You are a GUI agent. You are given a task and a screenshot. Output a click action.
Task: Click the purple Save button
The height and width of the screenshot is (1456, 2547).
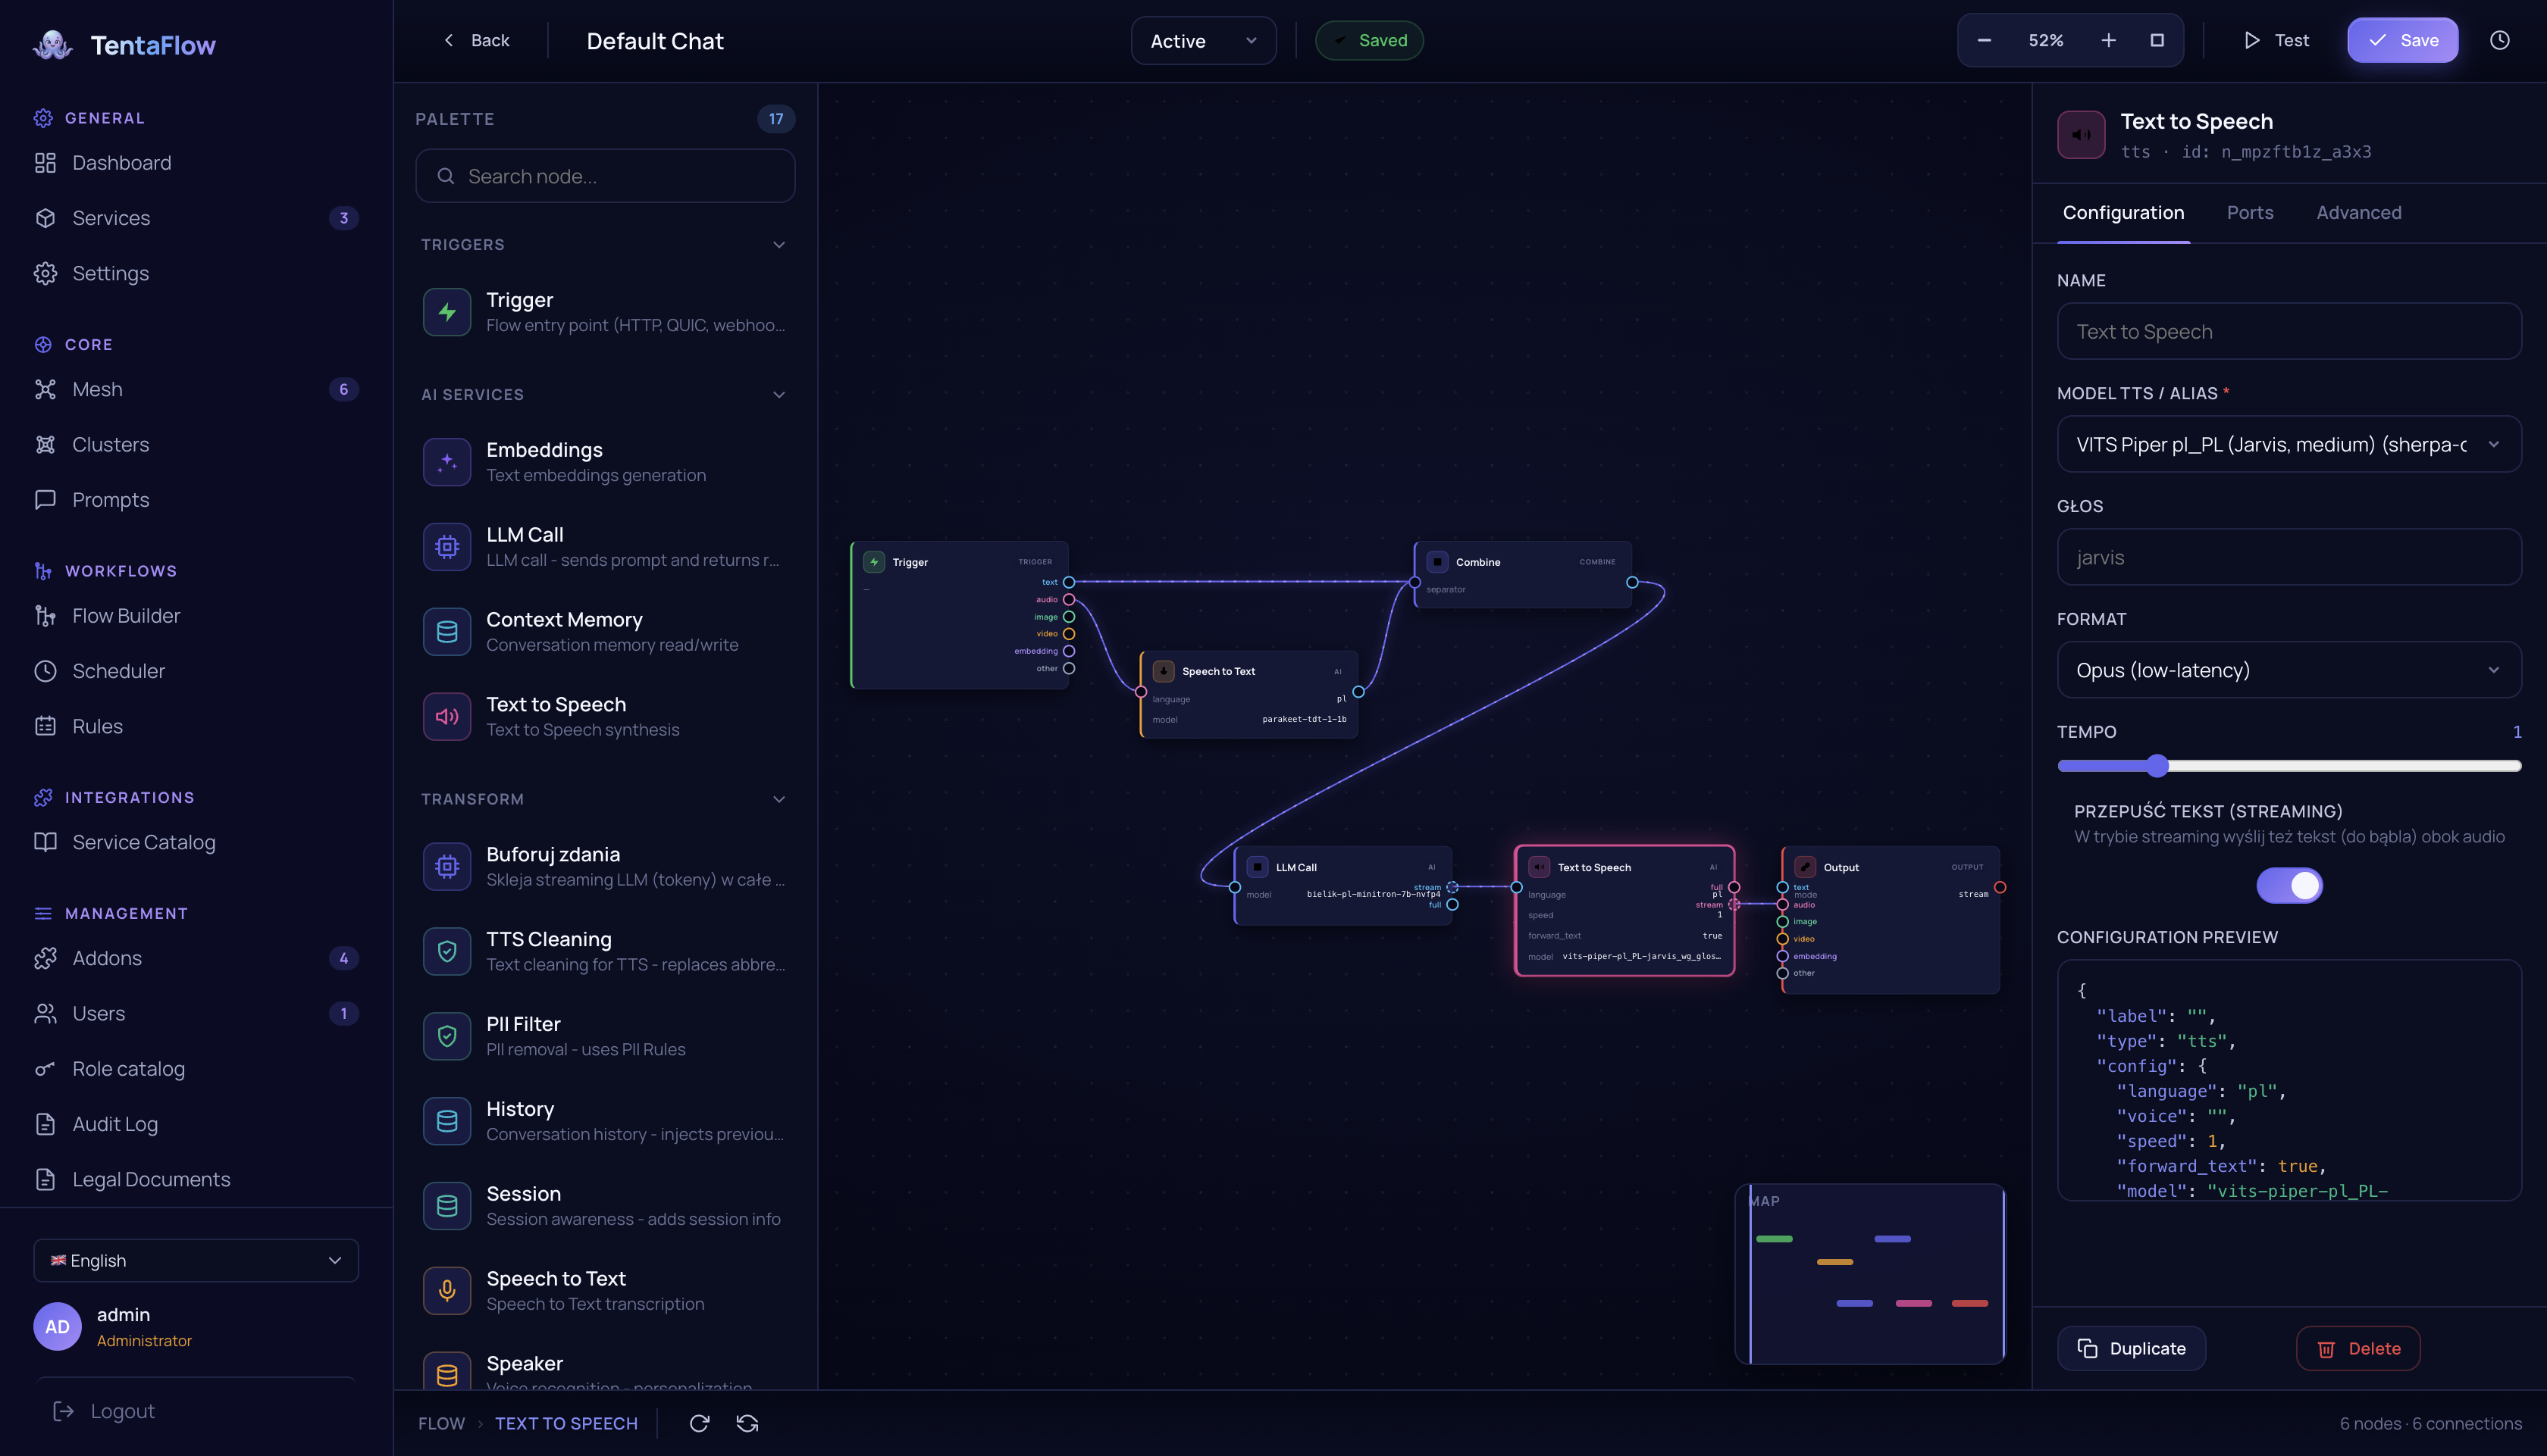coord(2402,40)
